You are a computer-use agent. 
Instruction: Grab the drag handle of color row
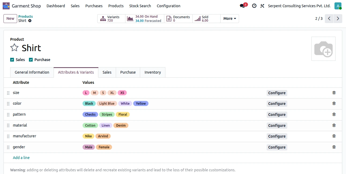[8, 104]
